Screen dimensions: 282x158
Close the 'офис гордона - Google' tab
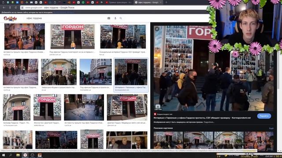[161, 2]
